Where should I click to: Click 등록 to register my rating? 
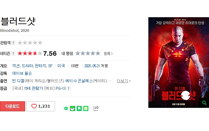(x=108, y=53)
